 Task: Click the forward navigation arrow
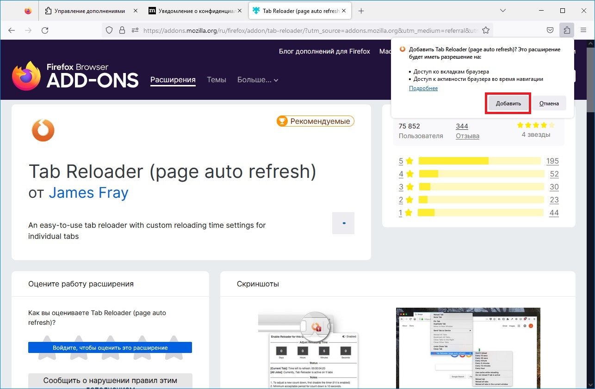coord(28,30)
